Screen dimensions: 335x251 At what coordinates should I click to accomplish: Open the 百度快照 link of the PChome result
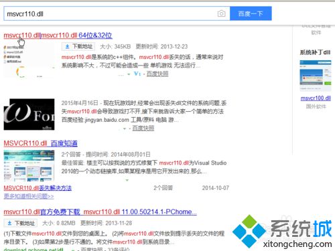point(92,249)
